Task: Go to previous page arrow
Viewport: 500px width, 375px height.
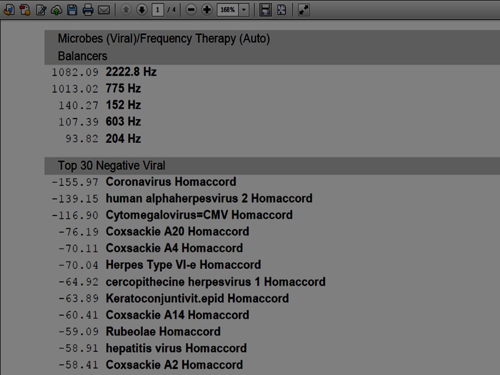Action: click(x=126, y=10)
